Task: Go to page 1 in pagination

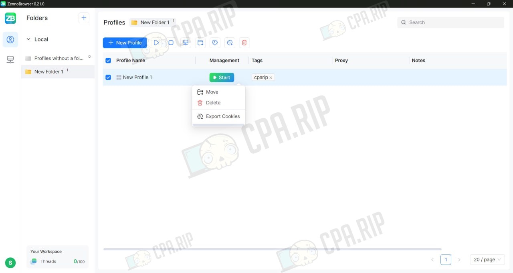Action: (446, 260)
